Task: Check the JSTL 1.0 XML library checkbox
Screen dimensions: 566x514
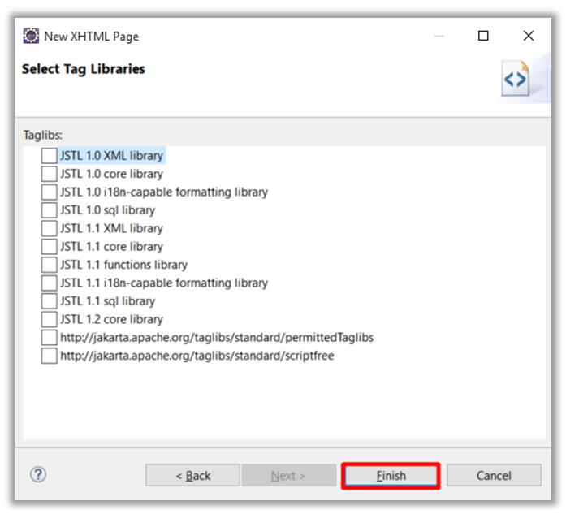Action: point(50,156)
